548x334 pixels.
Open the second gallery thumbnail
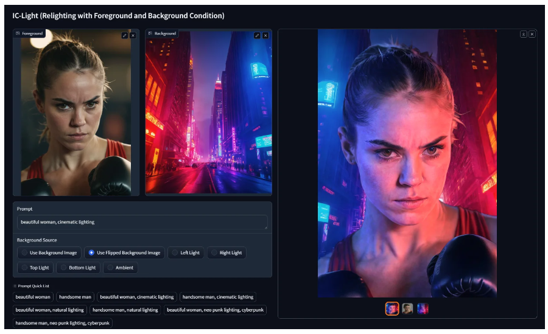coord(407,308)
